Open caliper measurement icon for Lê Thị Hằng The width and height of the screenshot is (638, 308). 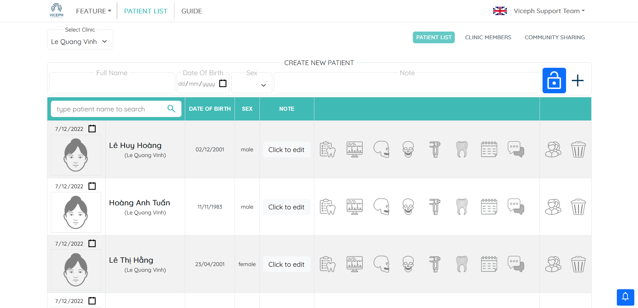(435, 264)
